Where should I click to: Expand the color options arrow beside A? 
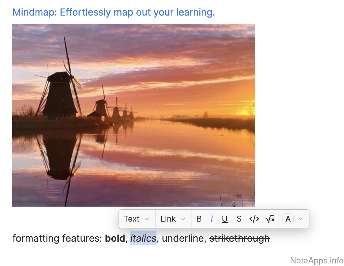(x=301, y=219)
